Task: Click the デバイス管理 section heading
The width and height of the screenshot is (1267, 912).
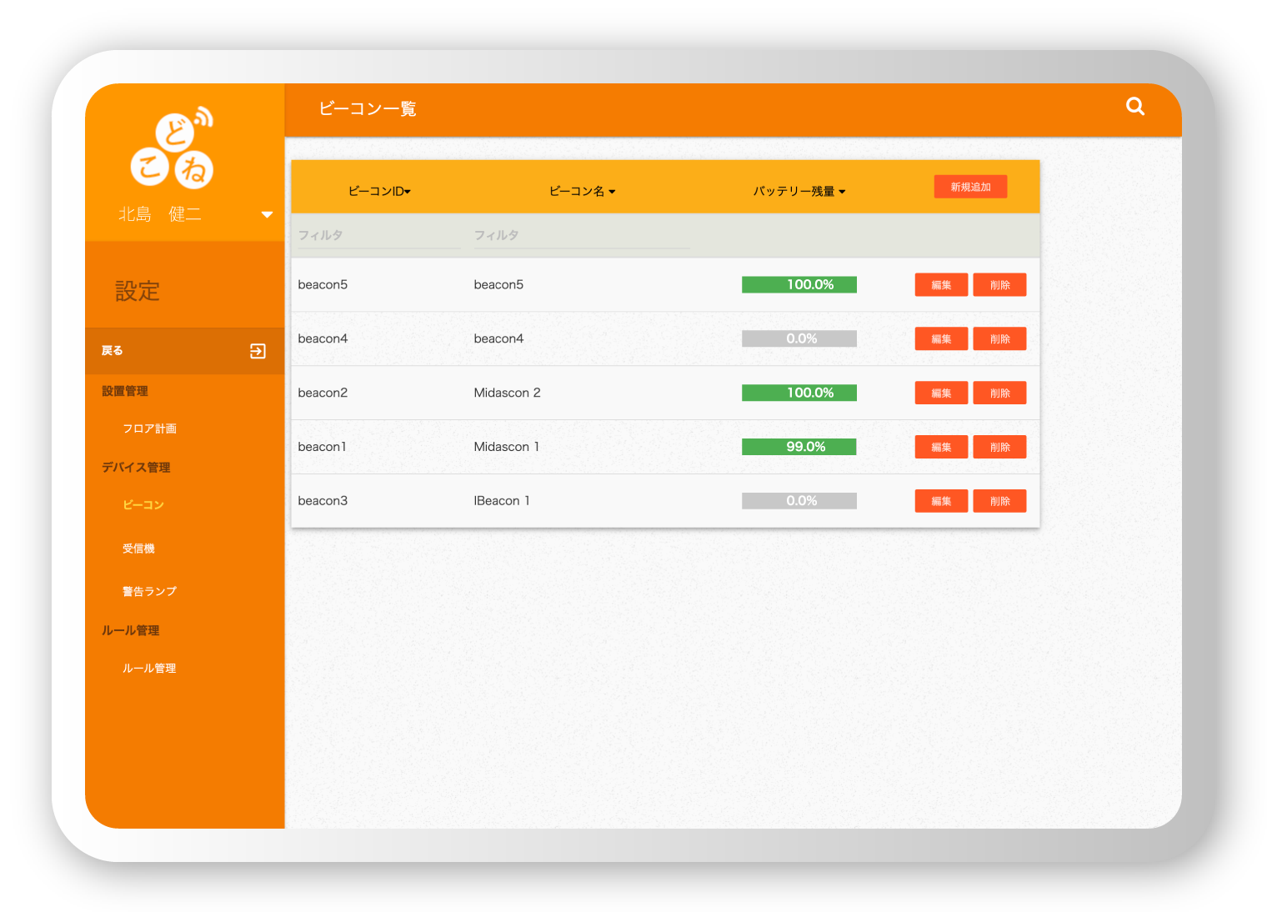Action: tap(136, 468)
